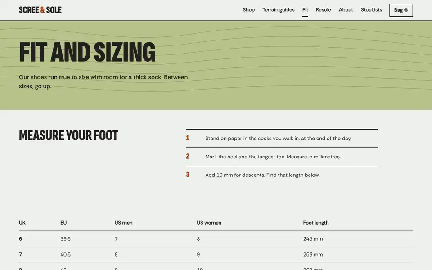Image resolution: width=432 pixels, height=270 pixels.
Task: Click text 'Mark the heel and the longest toe'
Action: (x=245, y=157)
